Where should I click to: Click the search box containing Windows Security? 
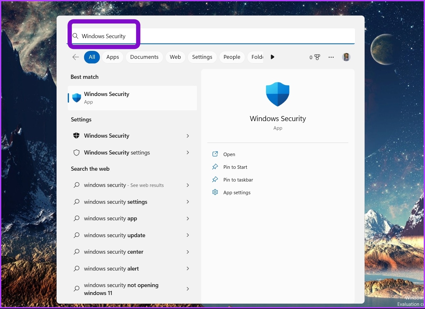tap(211, 36)
